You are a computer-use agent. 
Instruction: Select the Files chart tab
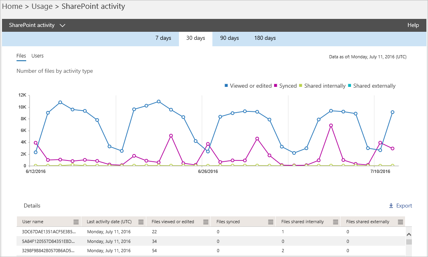click(21, 56)
